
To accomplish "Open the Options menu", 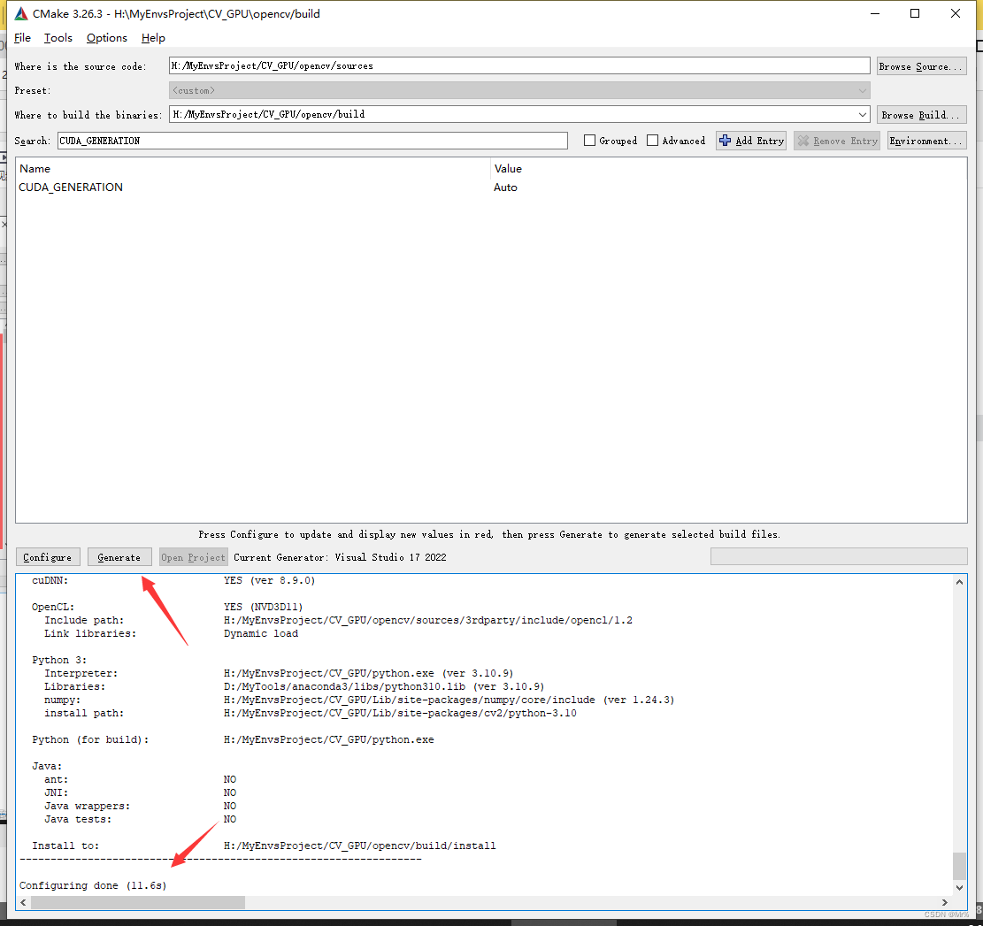I will [106, 37].
